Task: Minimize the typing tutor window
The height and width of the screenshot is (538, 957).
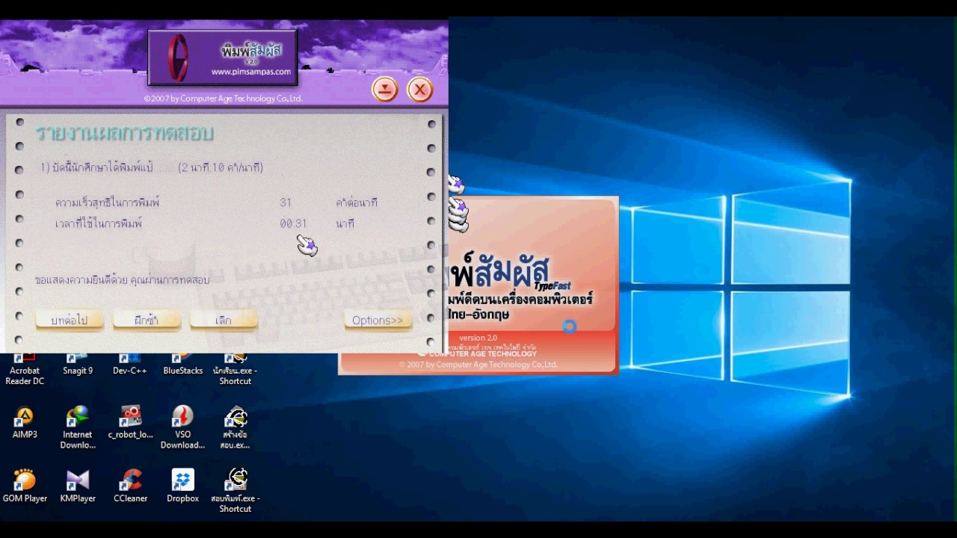Action: [384, 90]
